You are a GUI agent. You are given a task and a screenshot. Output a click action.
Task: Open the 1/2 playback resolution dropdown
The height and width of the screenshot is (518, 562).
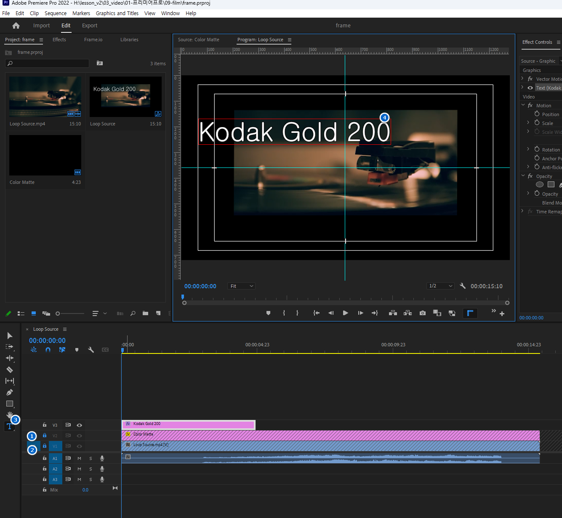pyautogui.click(x=440, y=286)
